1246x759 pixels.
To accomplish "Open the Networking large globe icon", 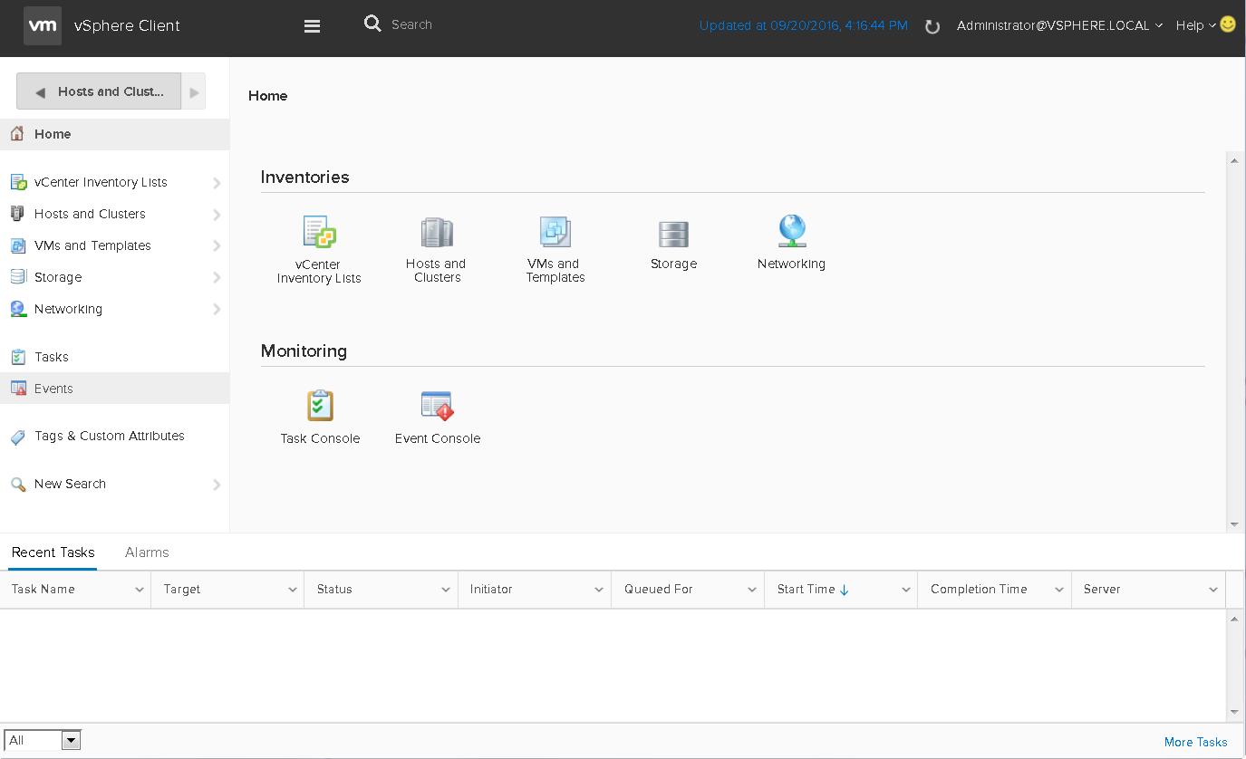I will 792,232.
